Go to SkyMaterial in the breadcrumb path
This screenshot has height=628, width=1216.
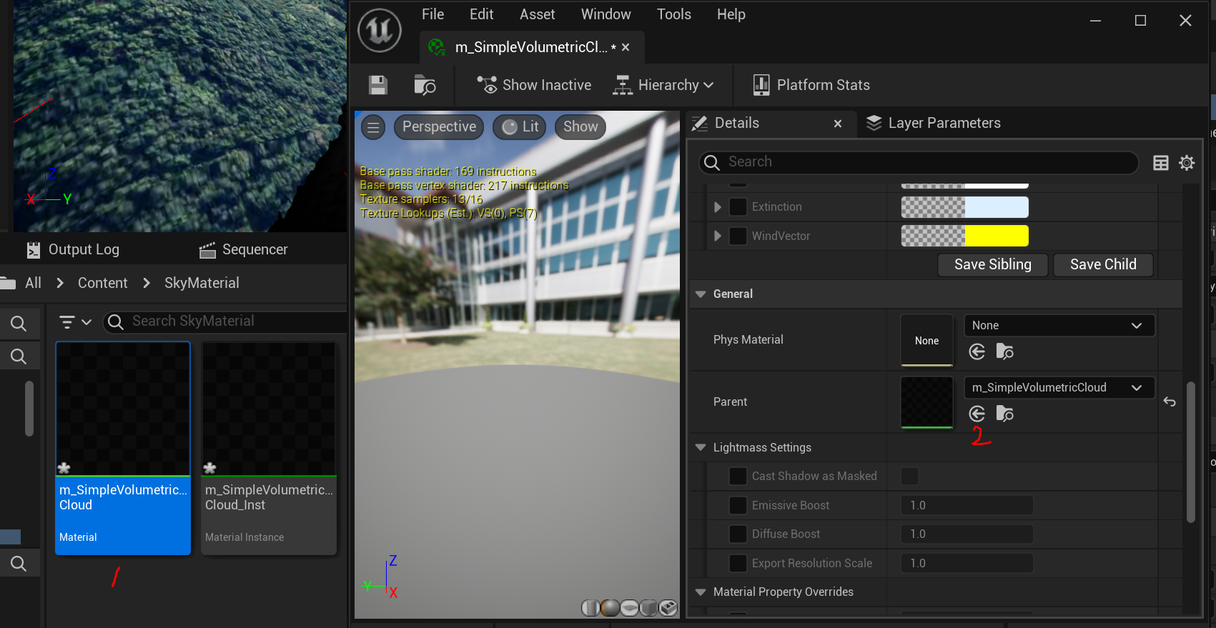click(x=202, y=283)
